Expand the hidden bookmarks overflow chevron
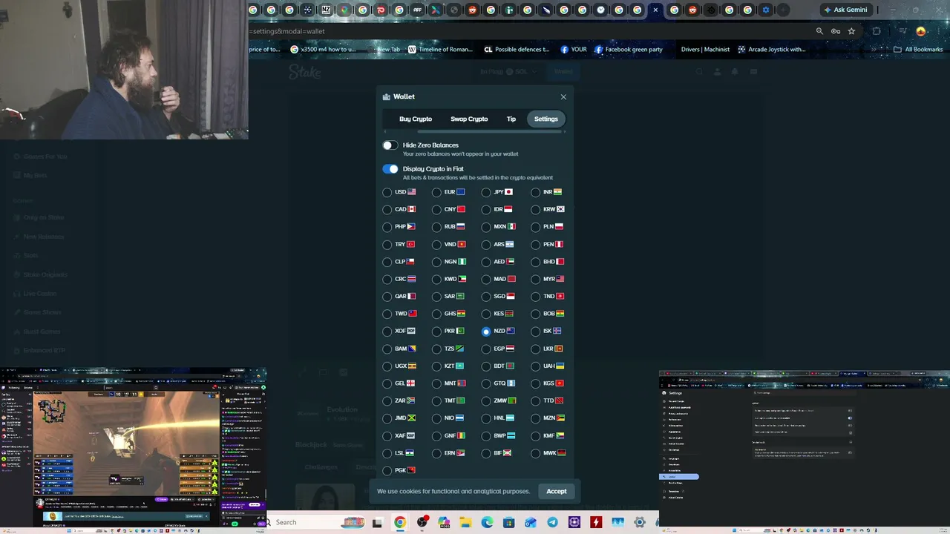Screen dimensions: 950x534 click(874, 50)
